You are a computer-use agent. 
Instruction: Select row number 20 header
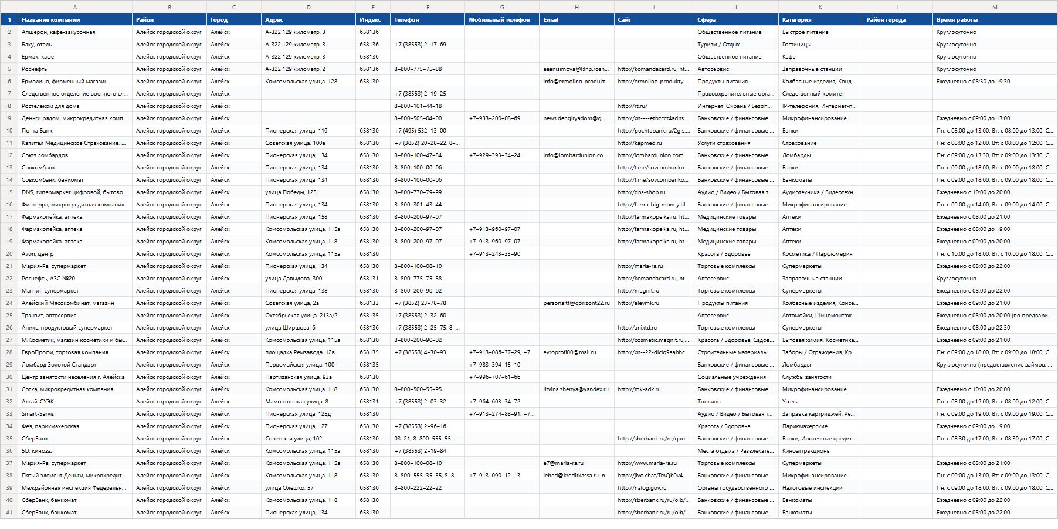click(9, 254)
